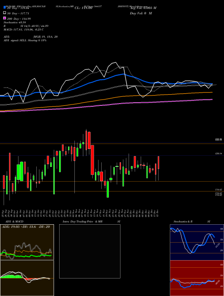Click the empty Intra Day Trading panel
This screenshot has width=224, height=296.
(90, 251)
